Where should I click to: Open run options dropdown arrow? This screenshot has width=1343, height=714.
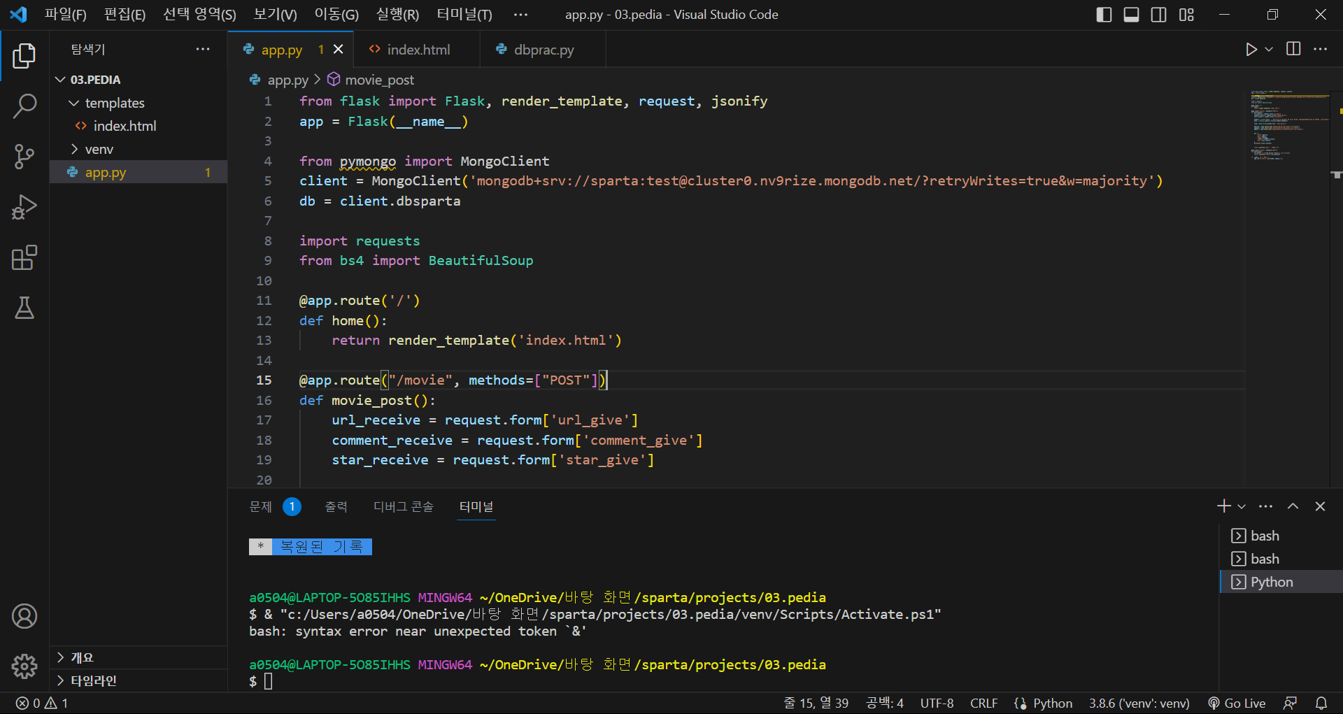point(1269,49)
